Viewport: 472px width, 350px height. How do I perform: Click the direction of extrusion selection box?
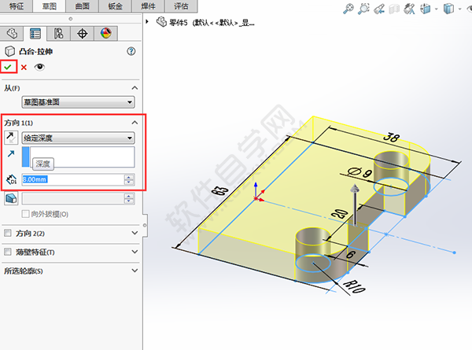coord(78,157)
